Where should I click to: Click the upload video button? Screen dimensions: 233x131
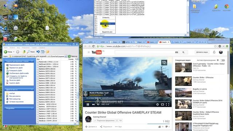point(202,52)
